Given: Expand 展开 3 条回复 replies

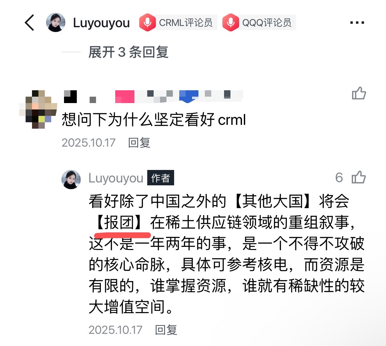Looking at the screenshot, I should (x=128, y=52).
